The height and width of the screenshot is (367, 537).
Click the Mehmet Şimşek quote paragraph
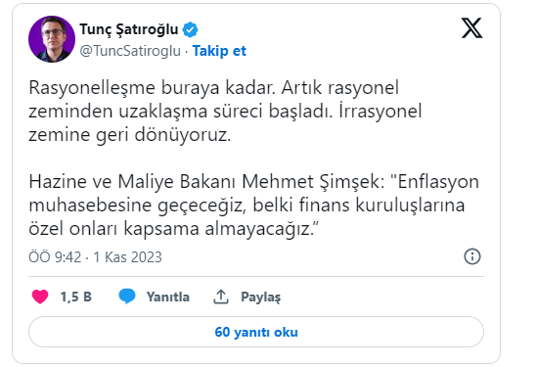(x=253, y=205)
